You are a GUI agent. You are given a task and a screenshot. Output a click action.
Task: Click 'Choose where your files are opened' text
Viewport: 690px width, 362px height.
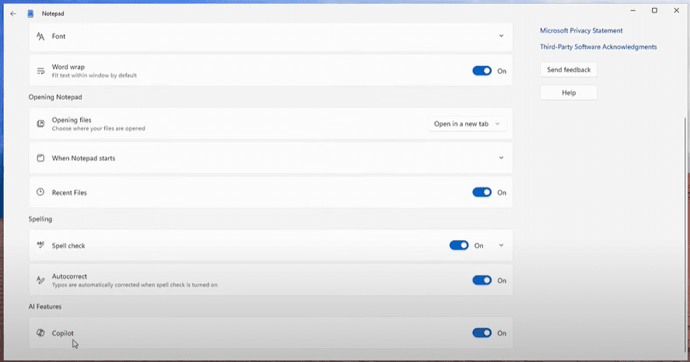pyautogui.click(x=98, y=129)
